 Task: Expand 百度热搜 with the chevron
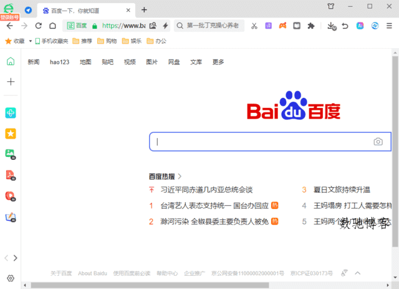[x=180, y=177]
